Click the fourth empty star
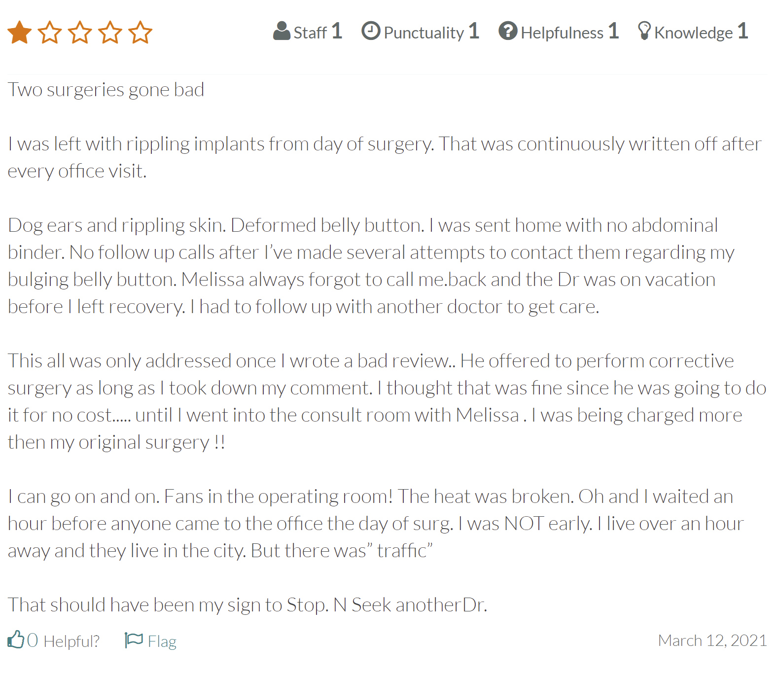775x676 pixels. click(x=110, y=33)
